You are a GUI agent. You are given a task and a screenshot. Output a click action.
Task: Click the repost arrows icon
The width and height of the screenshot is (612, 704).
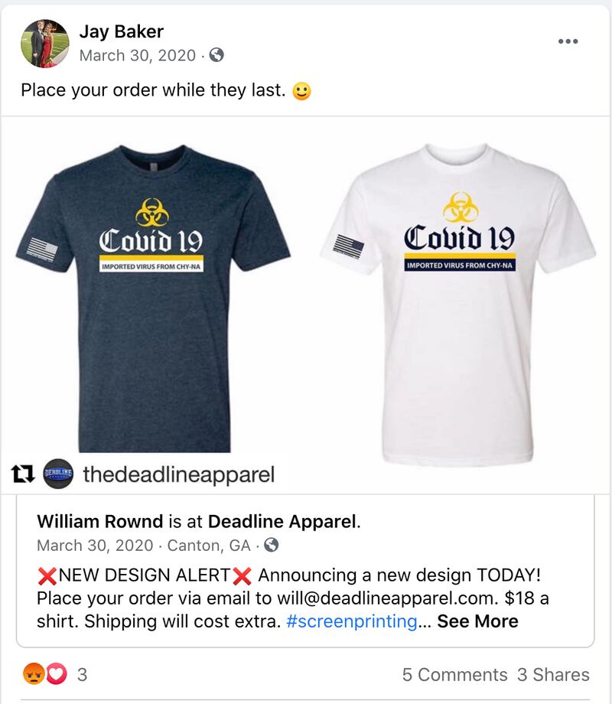coord(23,474)
